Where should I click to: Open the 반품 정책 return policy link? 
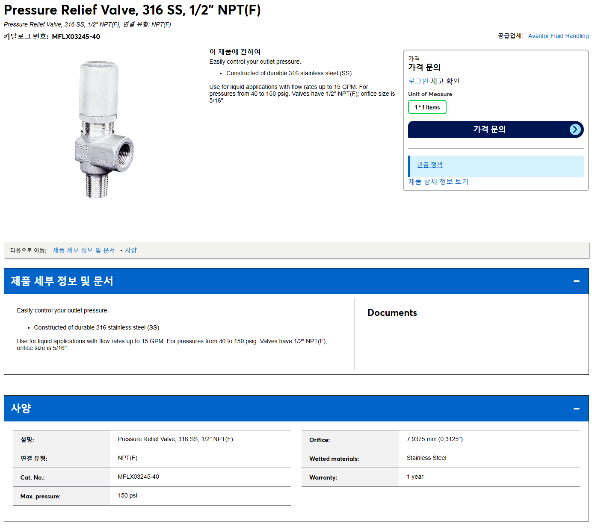(429, 165)
